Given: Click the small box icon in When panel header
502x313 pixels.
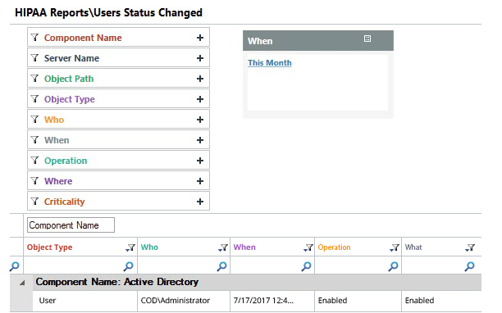Looking at the screenshot, I should point(367,39).
